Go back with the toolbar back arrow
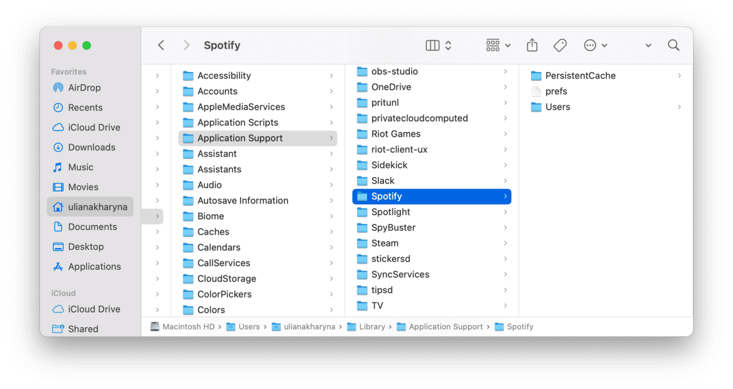This screenshot has height=389, width=733. click(161, 45)
